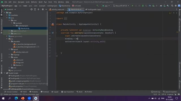Open the Layout Inspector

click(170, 92)
